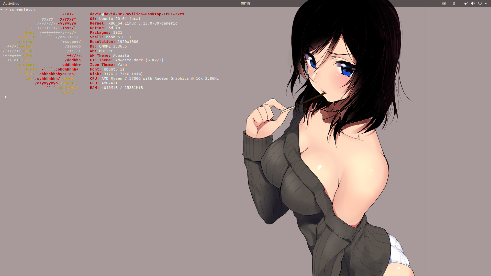Image resolution: width=491 pixels, height=276 pixels.
Task: Click the thermometer temperature indicator icon
Action: 454,3
